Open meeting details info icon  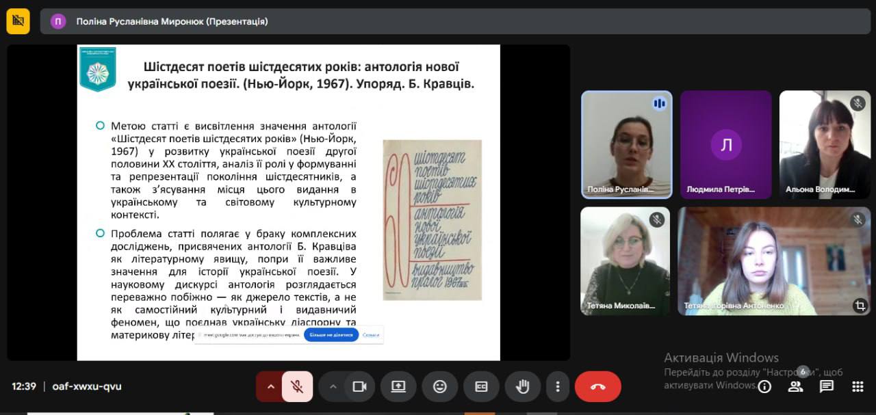point(764,386)
